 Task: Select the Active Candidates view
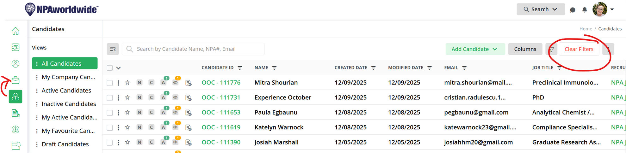pos(66,91)
